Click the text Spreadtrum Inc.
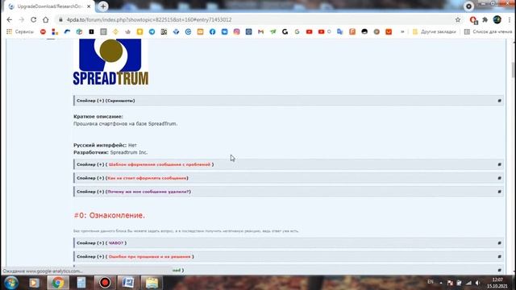The image size is (516, 290). coord(129,152)
